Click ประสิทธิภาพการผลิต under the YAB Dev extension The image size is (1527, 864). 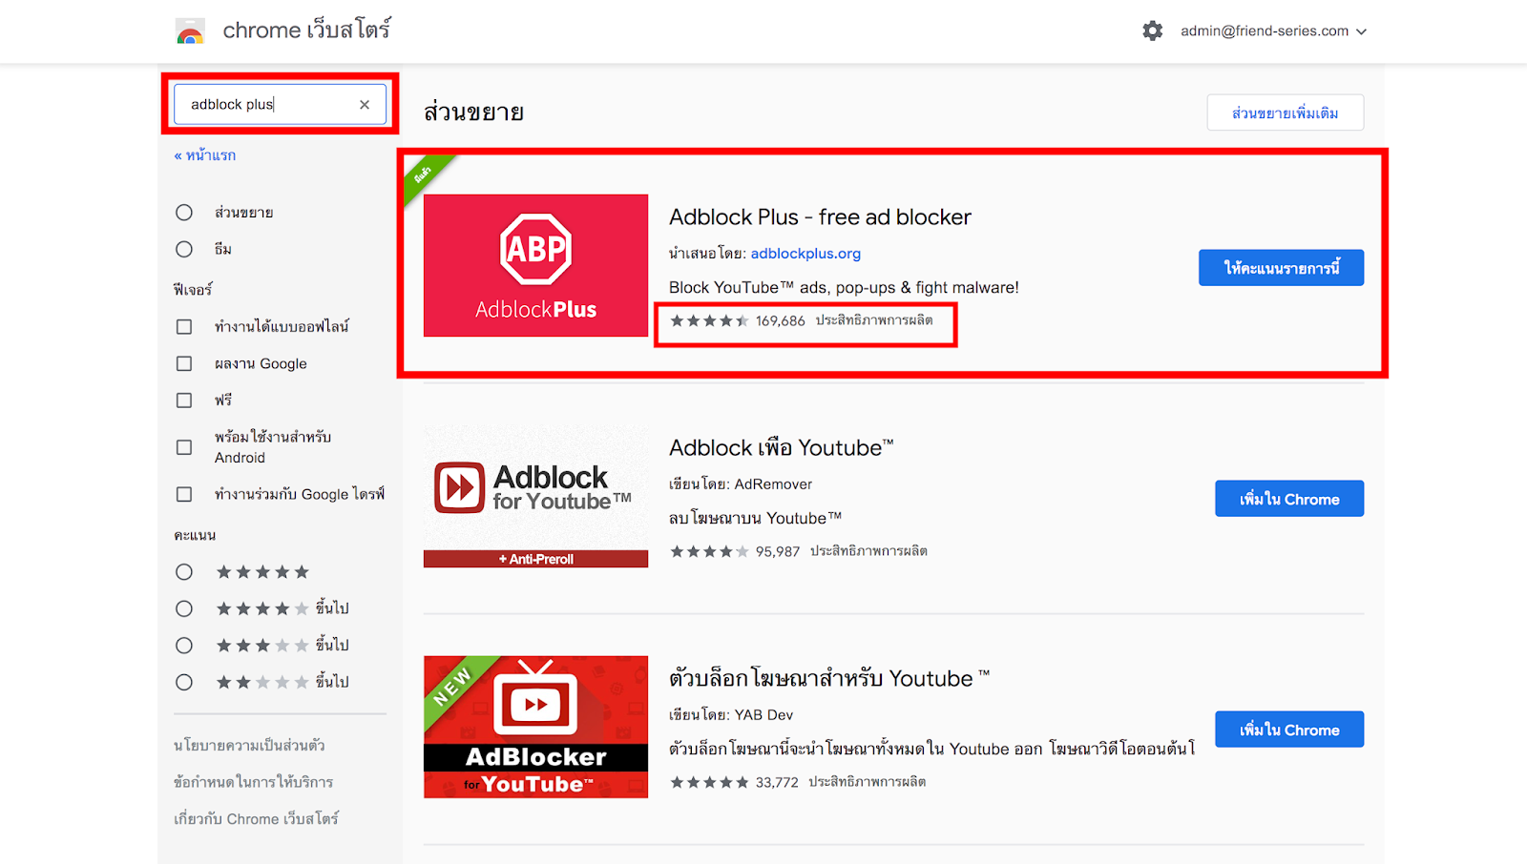(868, 782)
